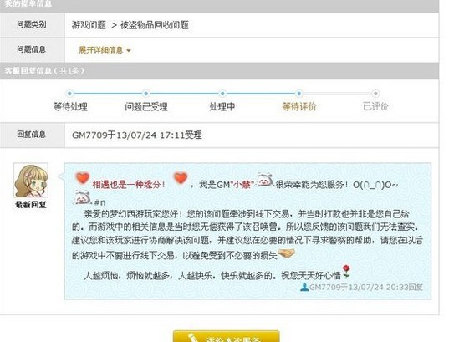Click the handshake icon after 损失
This screenshot has height=342, width=454.
(286, 253)
